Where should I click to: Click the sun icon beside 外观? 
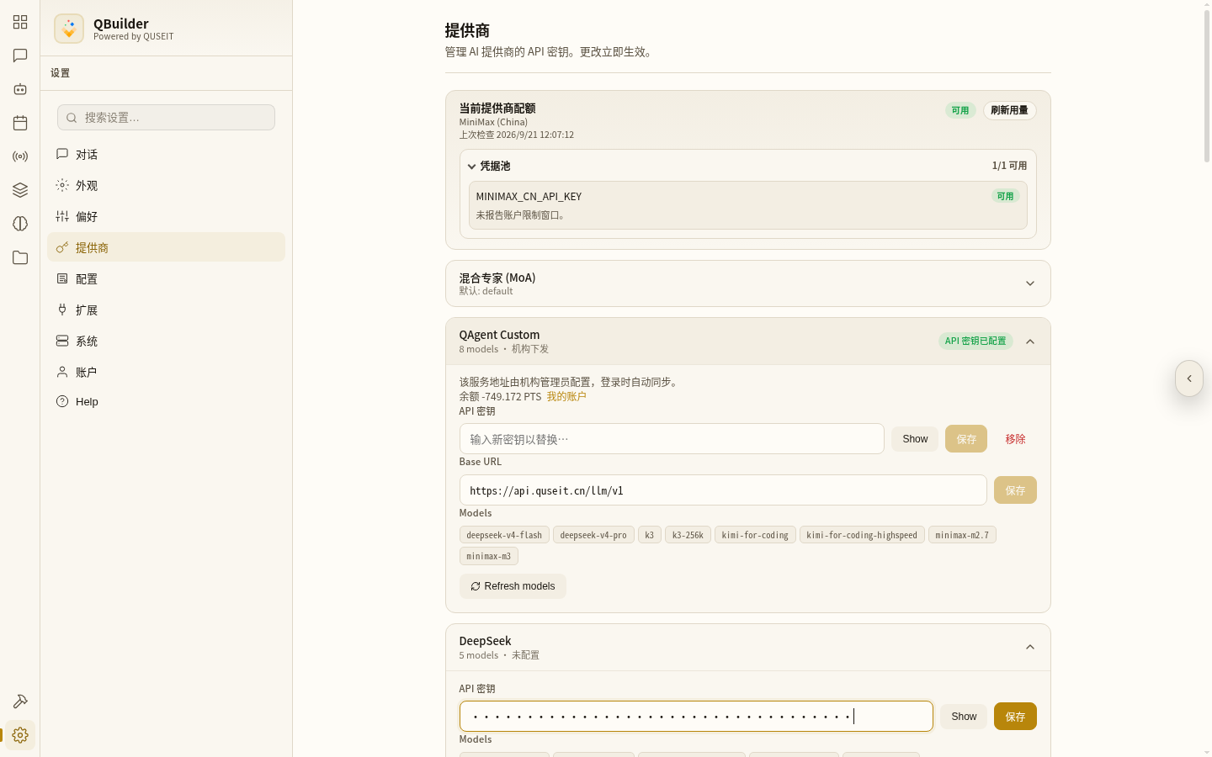tap(62, 185)
